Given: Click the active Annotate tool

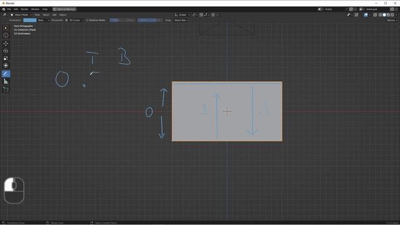Looking at the screenshot, I should point(6,74).
